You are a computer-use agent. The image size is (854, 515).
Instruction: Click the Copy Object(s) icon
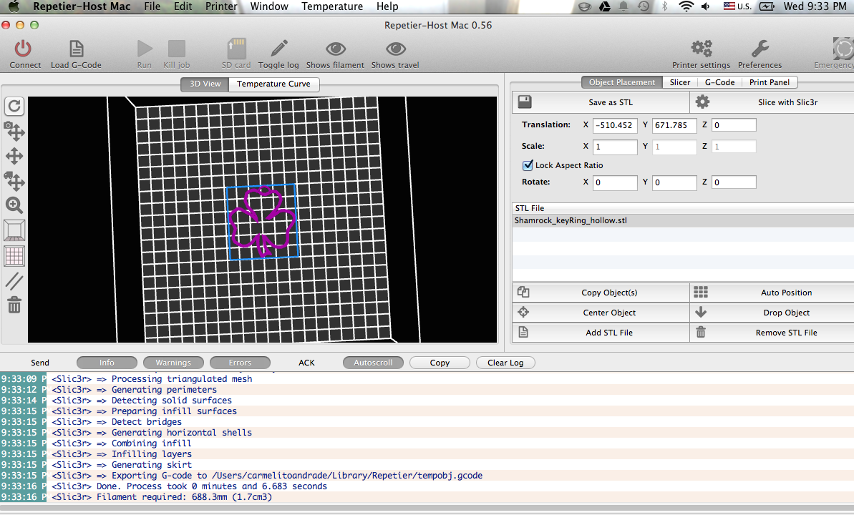(523, 292)
